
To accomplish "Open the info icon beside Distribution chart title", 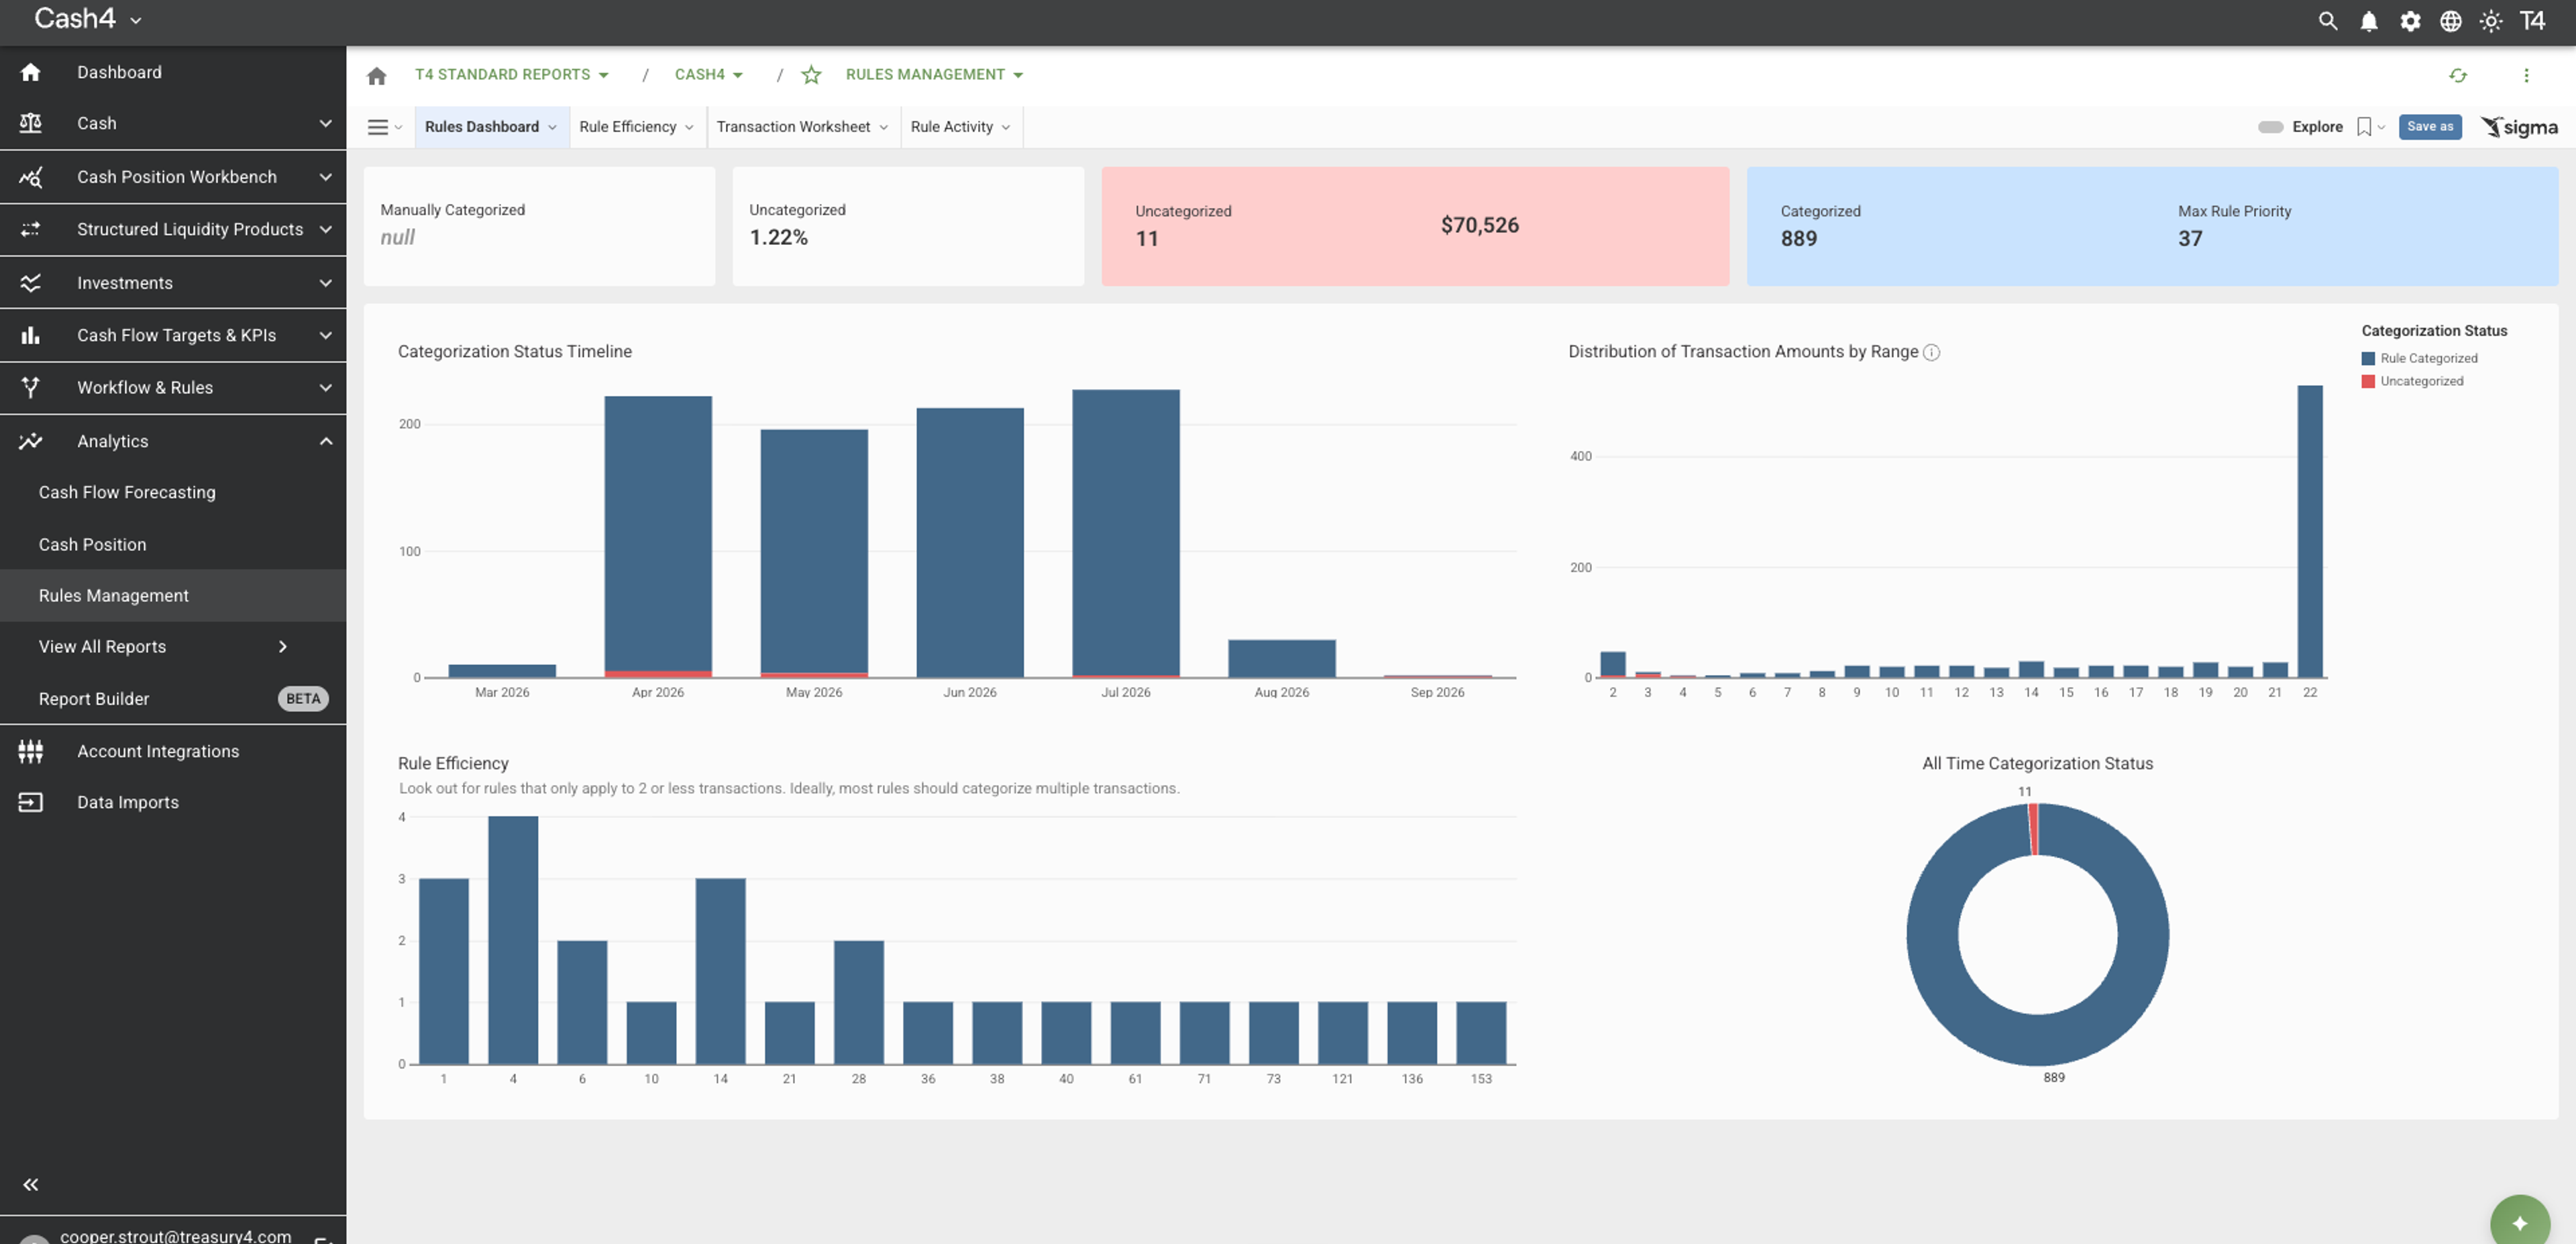I will pyautogui.click(x=1932, y=352).
